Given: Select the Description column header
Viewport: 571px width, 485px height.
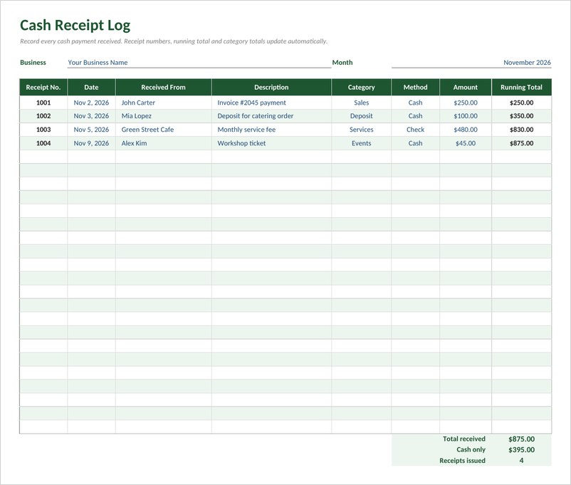Looking at the screenshot, I should tap(271, 87).
